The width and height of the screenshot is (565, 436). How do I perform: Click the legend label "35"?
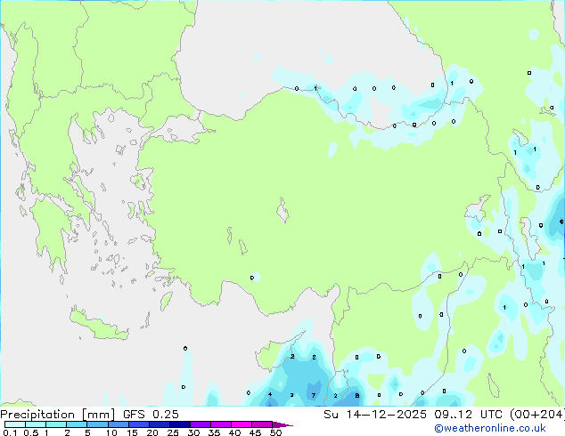pyautogui.click(x=214, y=432)
